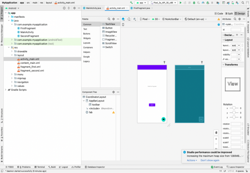
Task: Switch to Design view mode
Action: point(239,13)
